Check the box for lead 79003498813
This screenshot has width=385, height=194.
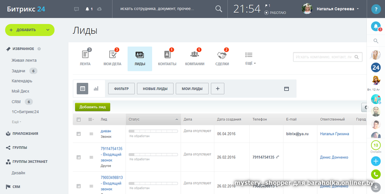click(78, 186)
